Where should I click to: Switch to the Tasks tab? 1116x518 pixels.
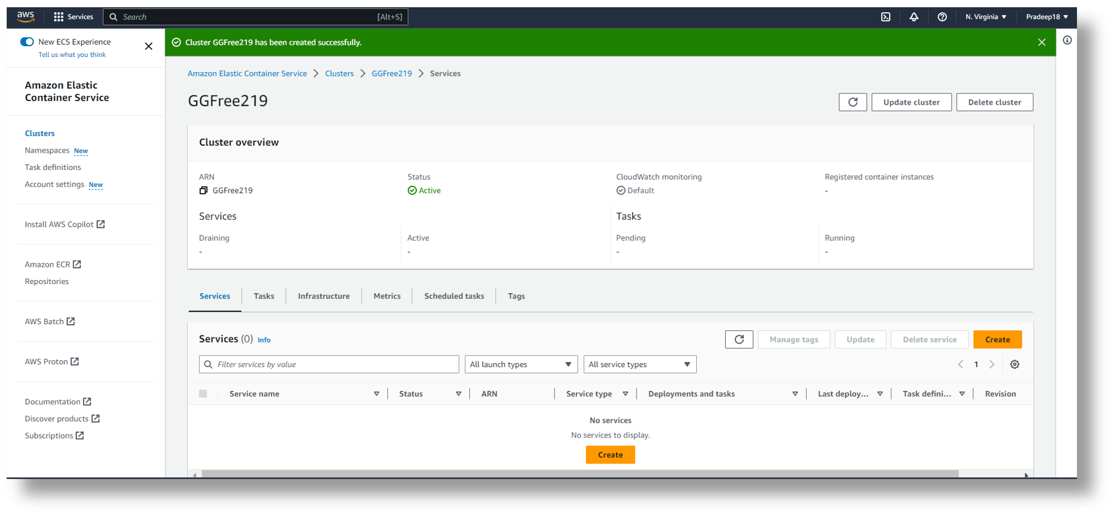264,296
